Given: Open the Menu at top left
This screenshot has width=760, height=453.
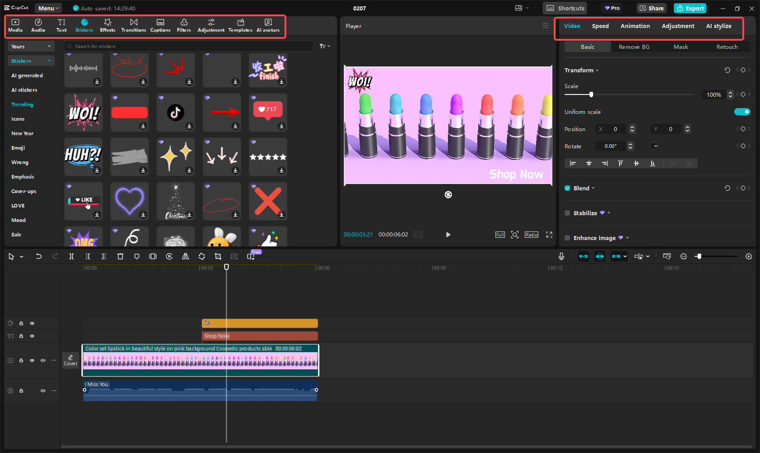Looking at the screenshot, I should (48, 8).
